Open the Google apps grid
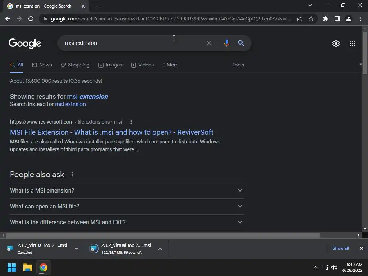 point(353,43)
